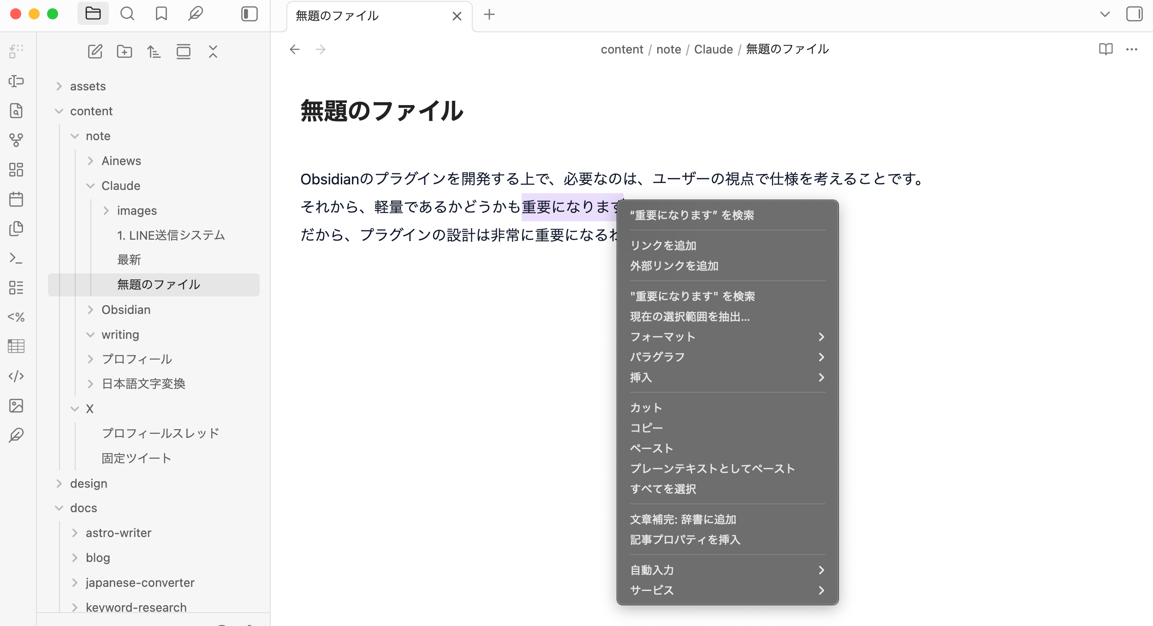Open the daily note calendar icon

[x=16, y=199]
